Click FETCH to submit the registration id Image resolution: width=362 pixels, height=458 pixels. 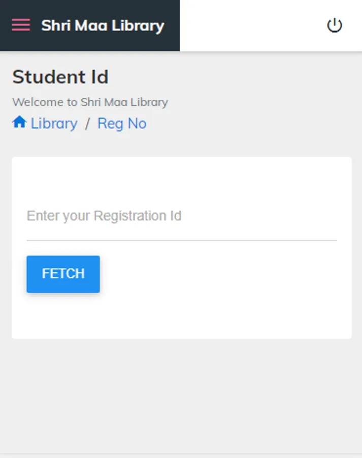tap(63, 274)
